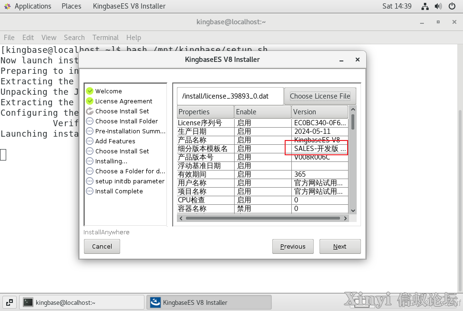Viewport: 463px width, 311px height.
Task: Open the terminal Help menu
Action: [x=134, y=38]
